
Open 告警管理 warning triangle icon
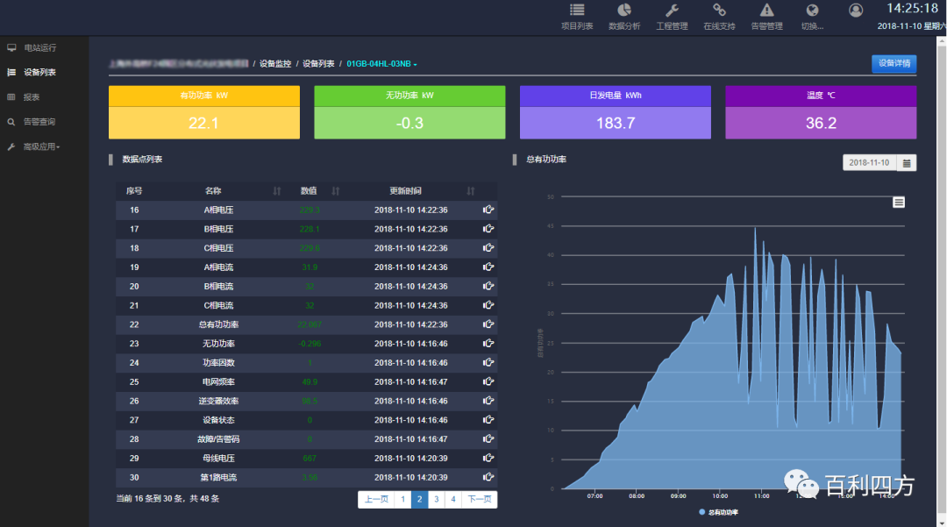766,11
